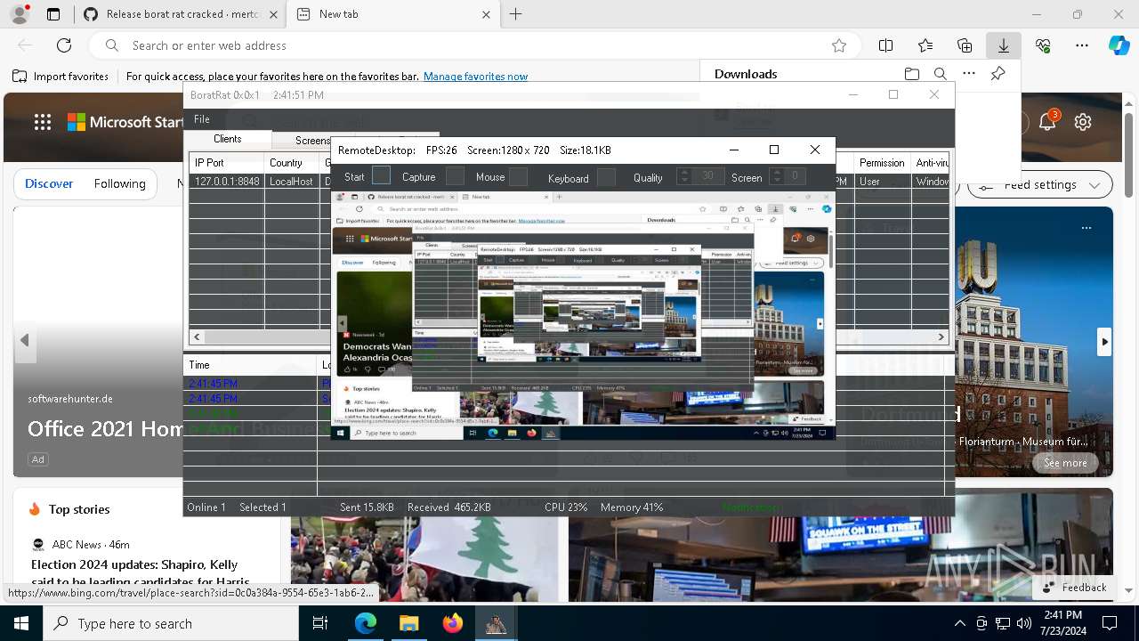Viewport: 1139px width, 641px height.
Task: Open Firefox from the taskbar
Action: (452, 623)
